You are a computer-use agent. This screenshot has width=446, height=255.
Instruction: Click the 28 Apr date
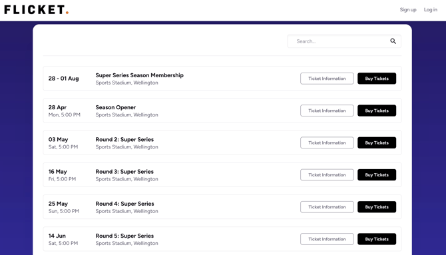57,108
